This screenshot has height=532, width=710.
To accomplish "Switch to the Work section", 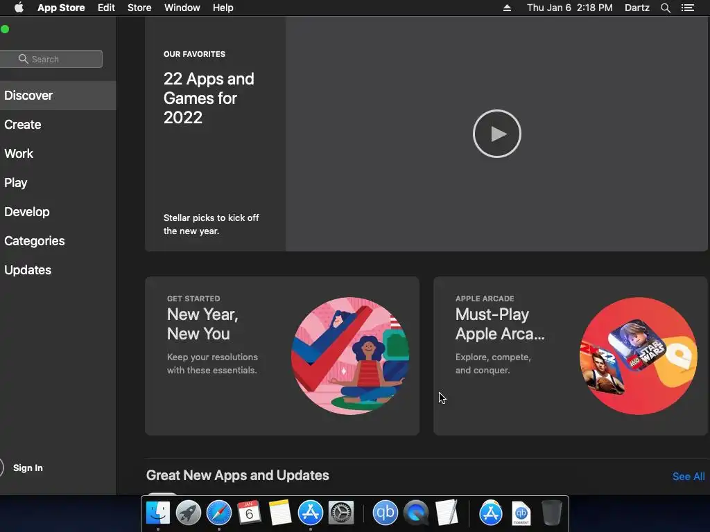I will pos(58,153).
